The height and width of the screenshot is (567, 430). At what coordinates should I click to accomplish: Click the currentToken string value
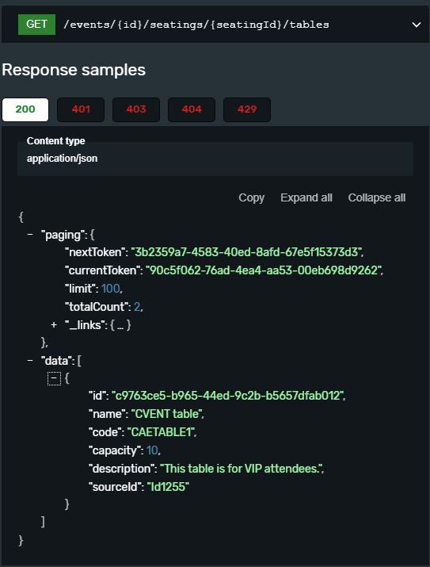click(264, 270)
